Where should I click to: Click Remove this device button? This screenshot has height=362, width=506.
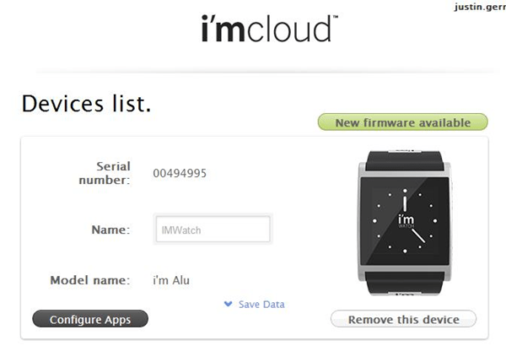[403, 319]
